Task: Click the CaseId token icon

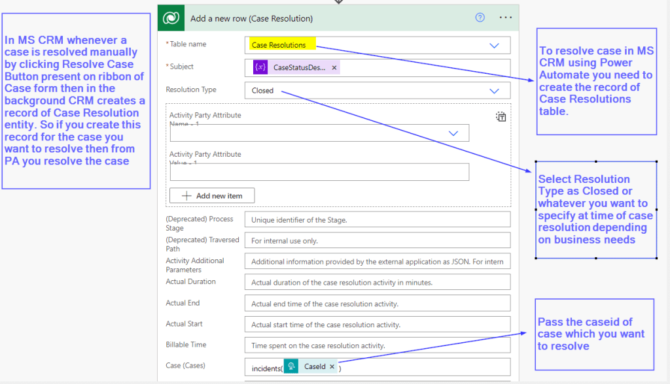Action: click(292, 366)
